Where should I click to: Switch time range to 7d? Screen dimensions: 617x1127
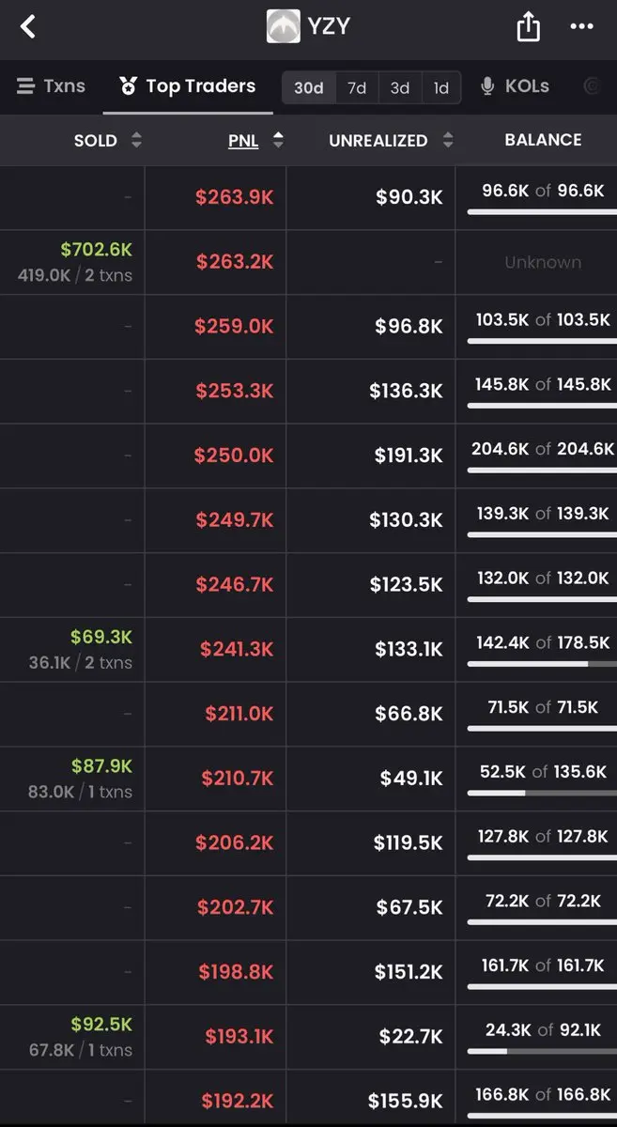click(357, 87)
